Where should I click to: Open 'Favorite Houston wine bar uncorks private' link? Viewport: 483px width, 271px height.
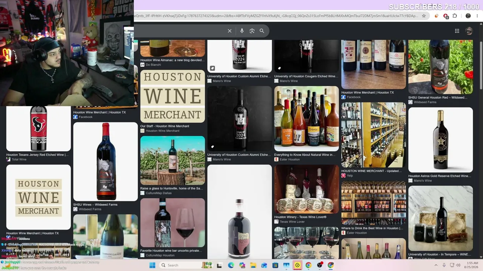(171, 251)
